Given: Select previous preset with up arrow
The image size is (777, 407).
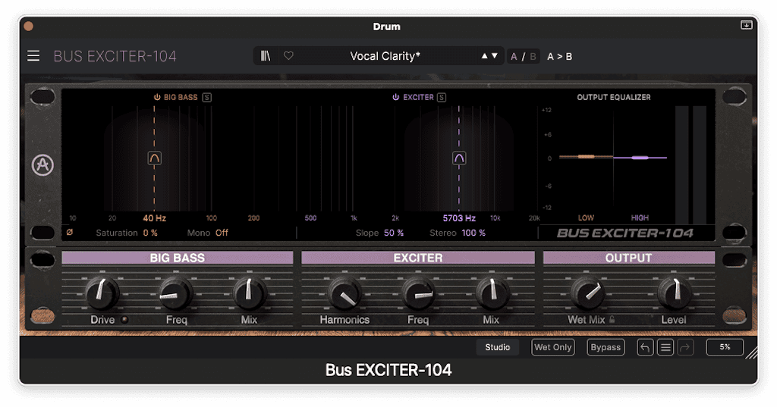Looking at the screenshot, I should click(484, 56).
